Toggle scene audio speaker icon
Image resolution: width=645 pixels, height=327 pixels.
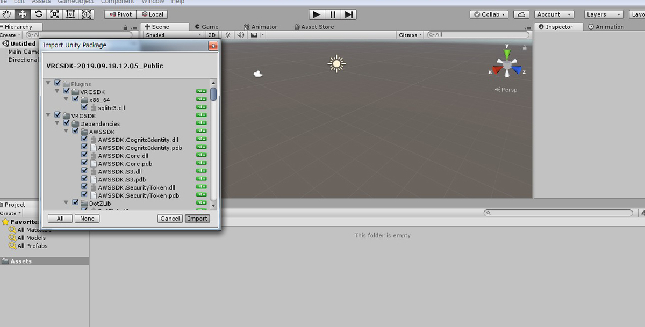click(x=240, y=35)
